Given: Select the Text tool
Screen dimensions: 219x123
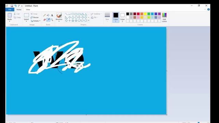Looking at the screenshot, I should coord(52,15).
